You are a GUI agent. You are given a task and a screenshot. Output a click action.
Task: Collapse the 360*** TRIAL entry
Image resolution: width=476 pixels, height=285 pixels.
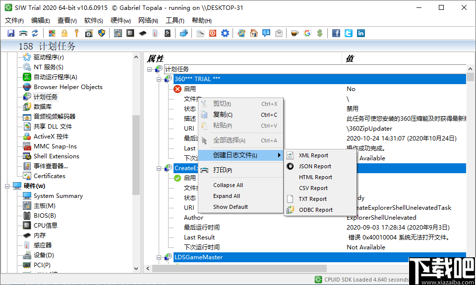coord(158,79)
